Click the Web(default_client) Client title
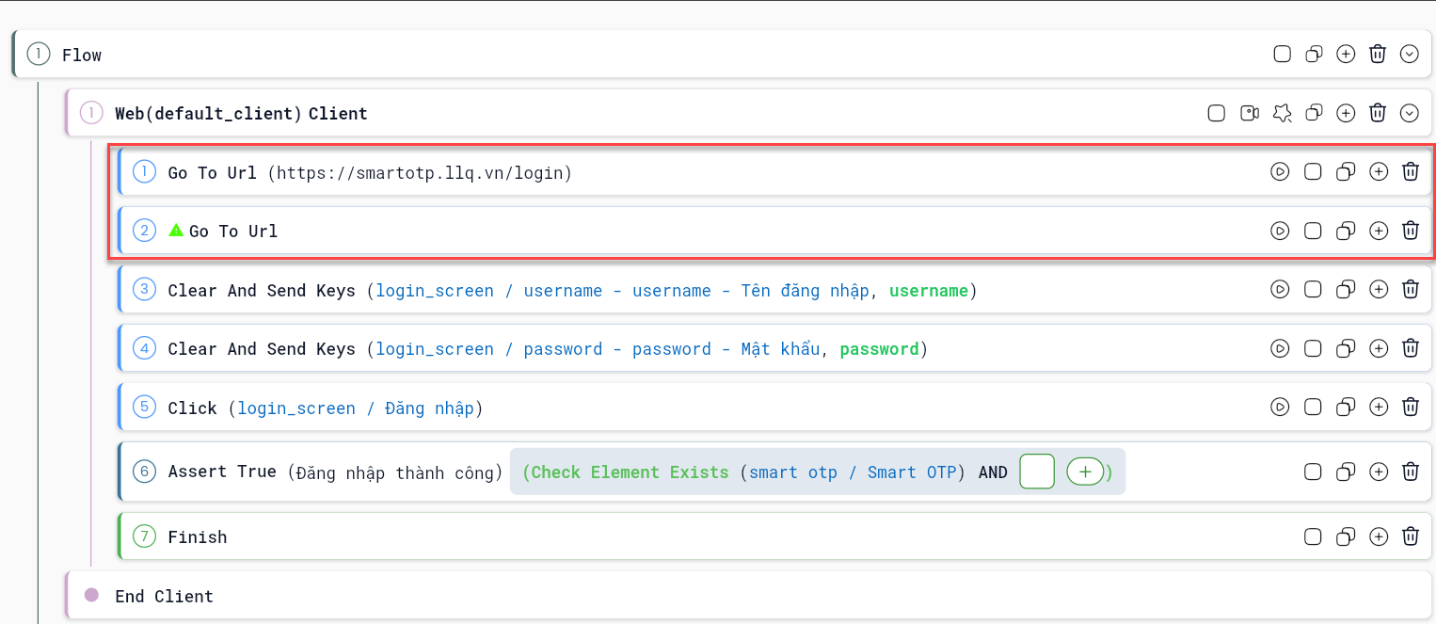 tap(241, 114)
